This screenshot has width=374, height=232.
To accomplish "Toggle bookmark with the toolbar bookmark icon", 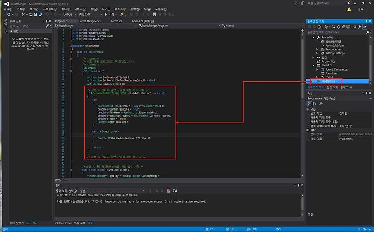I will click(154, 15).
